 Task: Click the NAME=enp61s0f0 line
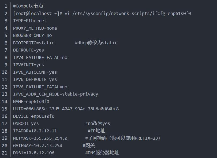31,101
